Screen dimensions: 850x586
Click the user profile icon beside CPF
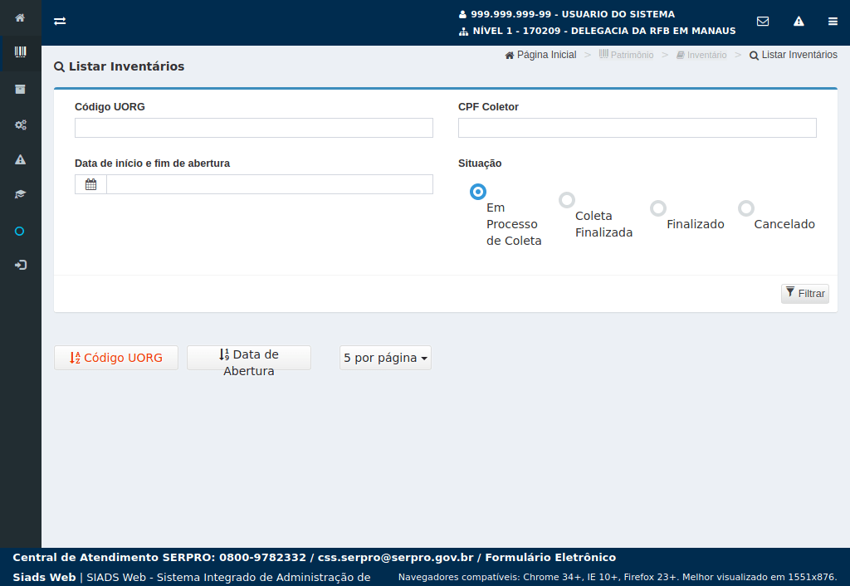pos(462,15)
